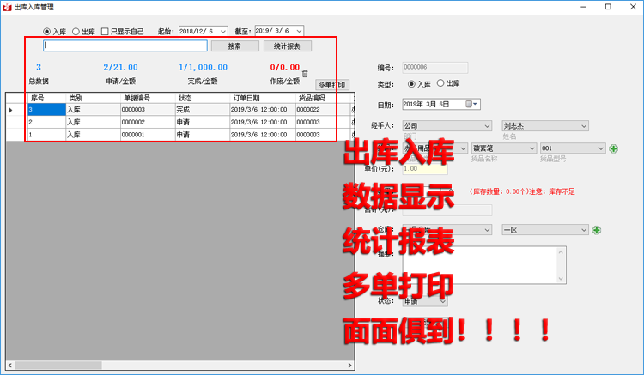644x375 pixels.
Task: Expand the 刘志杰 name dropdown
Action: pyautogui.click(x=583, y=126)
